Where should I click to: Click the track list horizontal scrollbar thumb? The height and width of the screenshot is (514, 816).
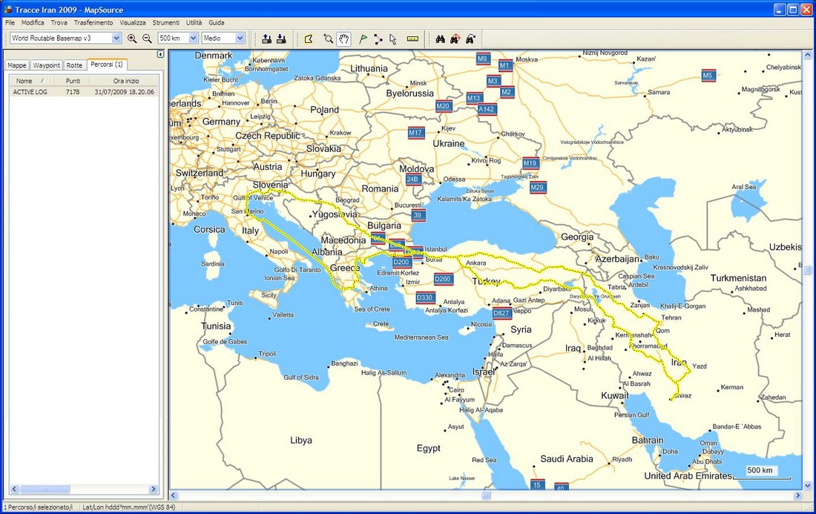tap(45, 489)
